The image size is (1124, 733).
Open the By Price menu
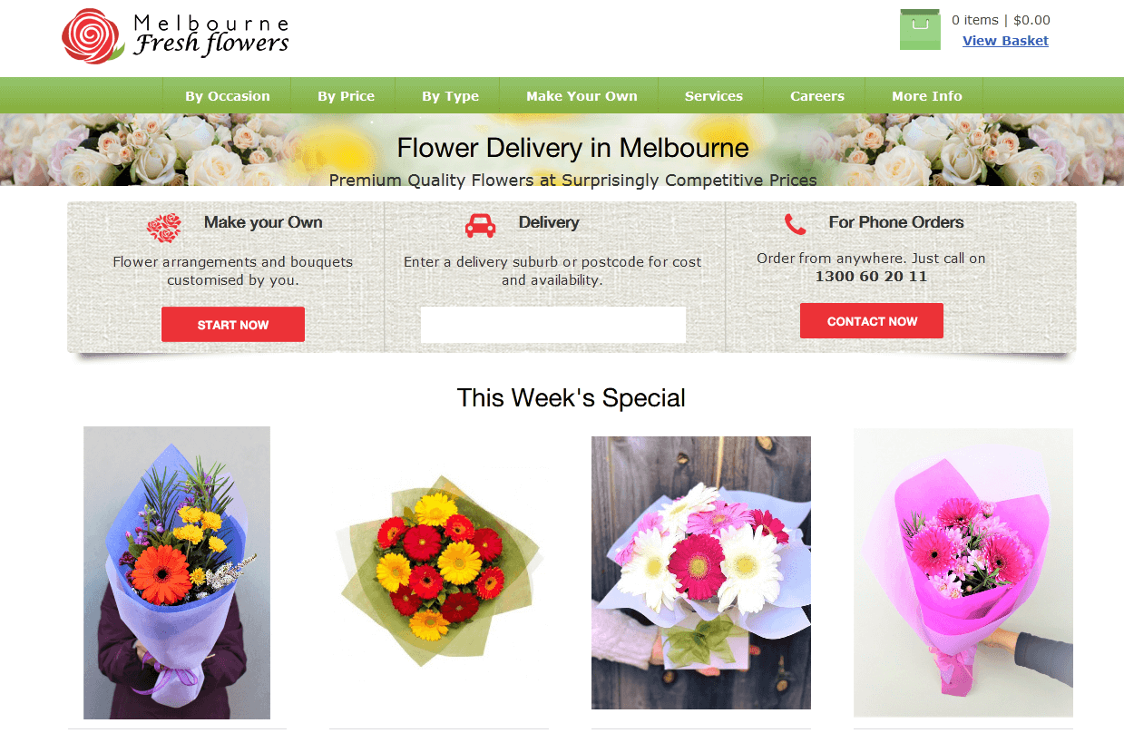(346, 96)
